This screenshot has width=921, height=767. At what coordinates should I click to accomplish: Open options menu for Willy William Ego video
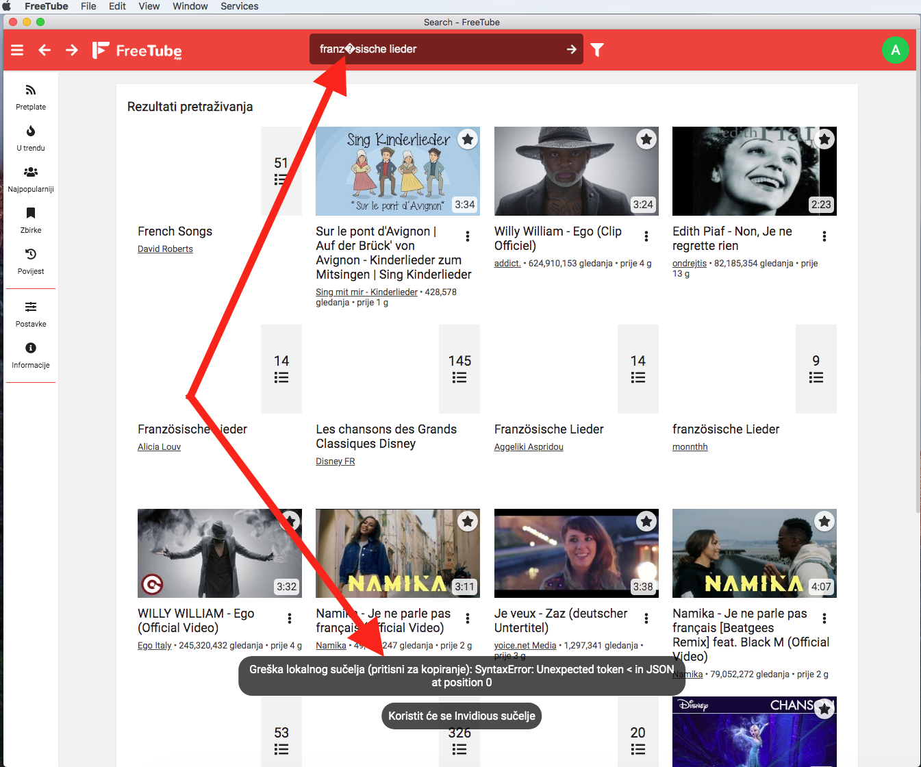pos(646,236)
